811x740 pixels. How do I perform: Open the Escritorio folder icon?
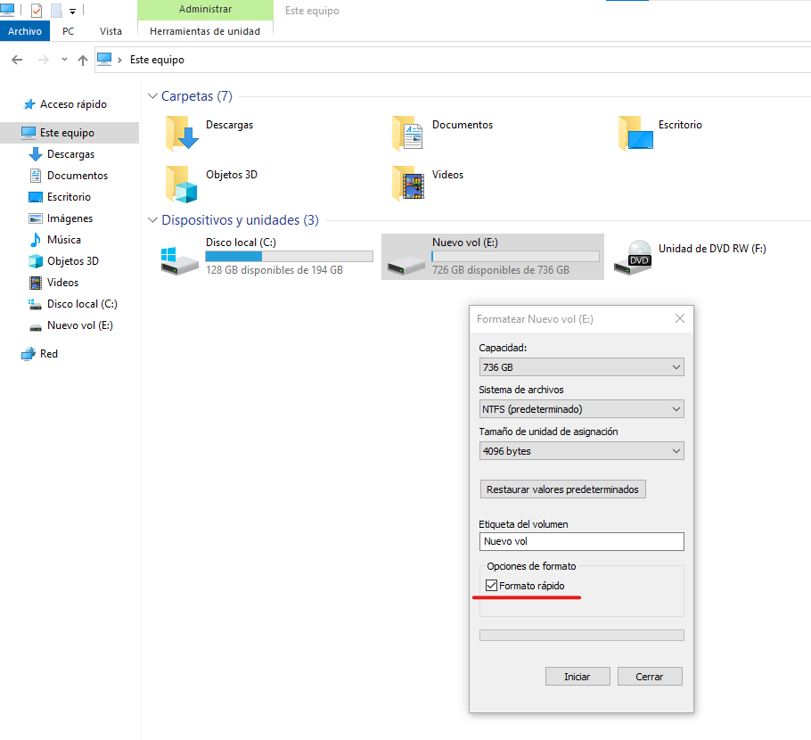635,134
